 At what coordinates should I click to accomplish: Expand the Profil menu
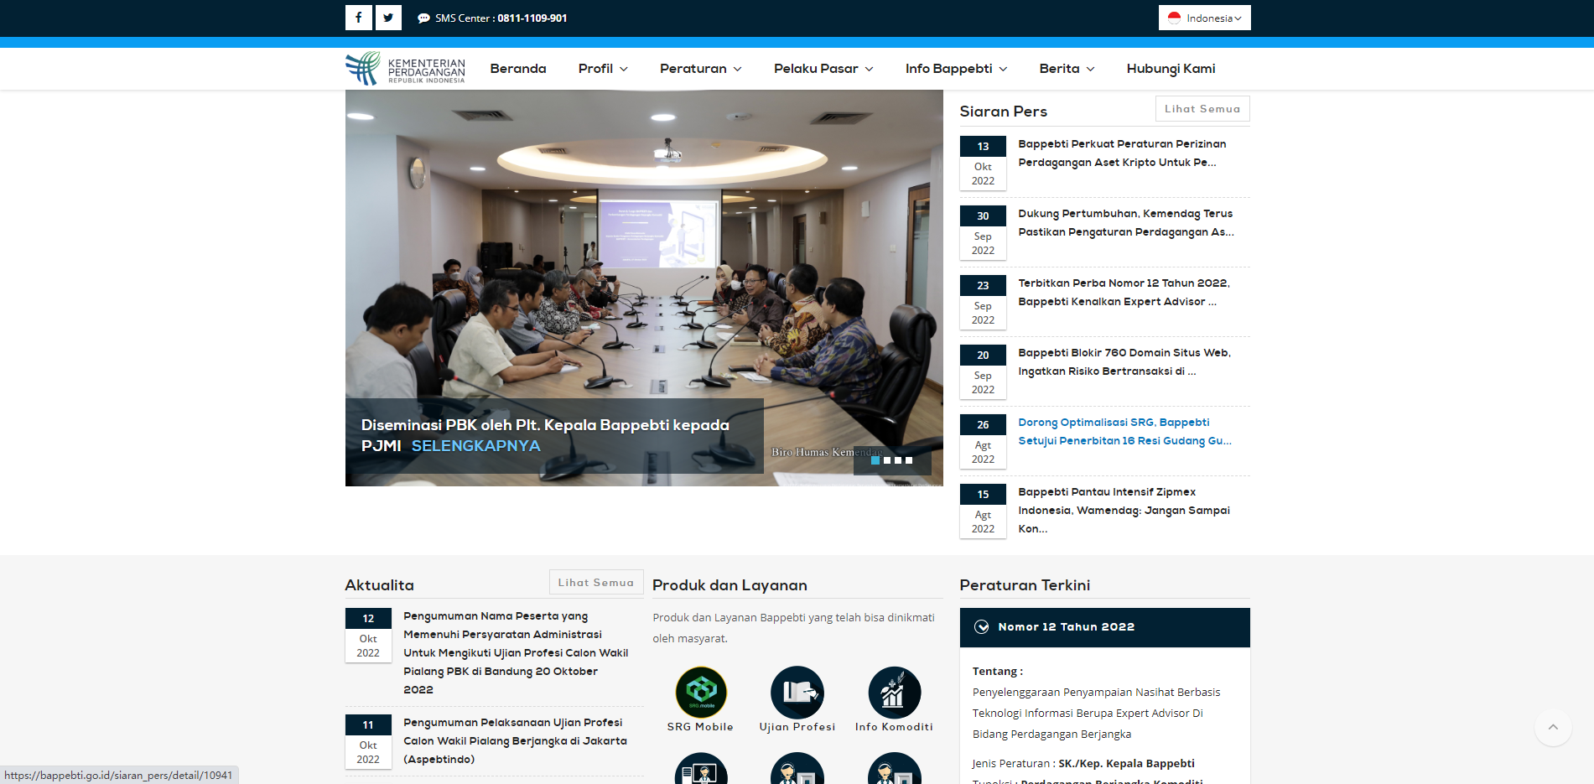coord(603,69)
